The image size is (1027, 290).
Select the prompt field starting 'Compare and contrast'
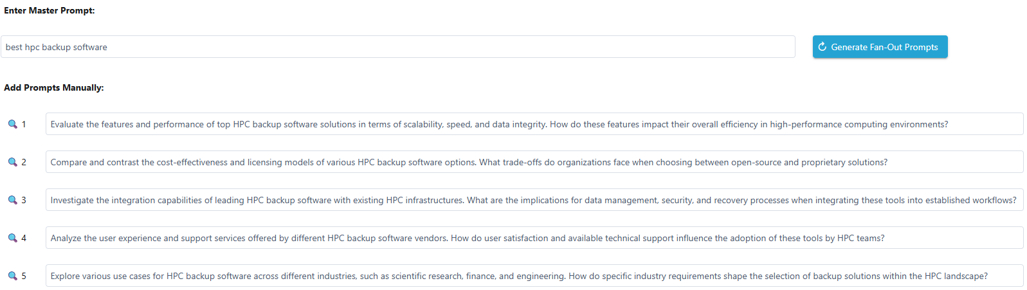click(534, 162)
